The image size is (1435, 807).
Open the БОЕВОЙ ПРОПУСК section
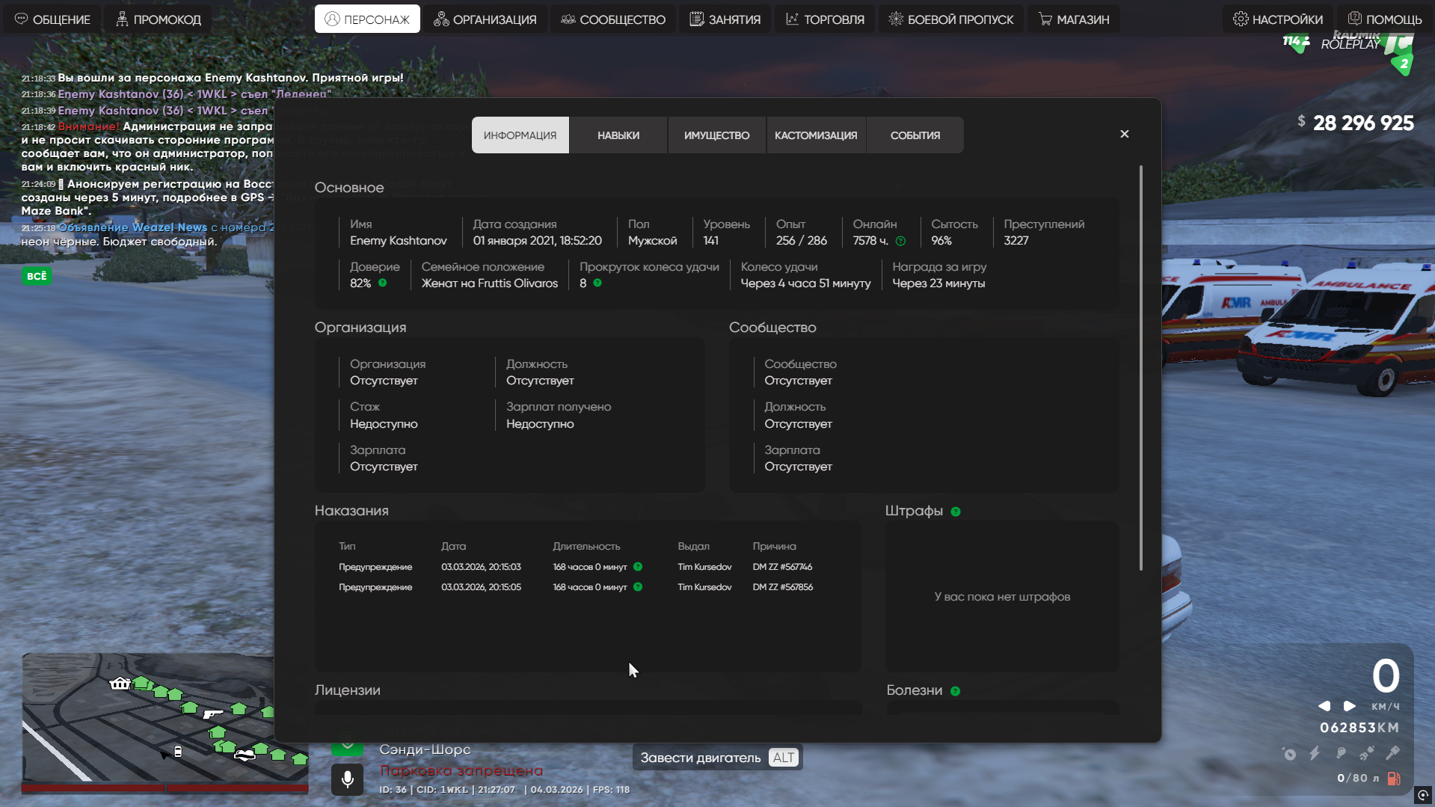[x=950, y=19]
